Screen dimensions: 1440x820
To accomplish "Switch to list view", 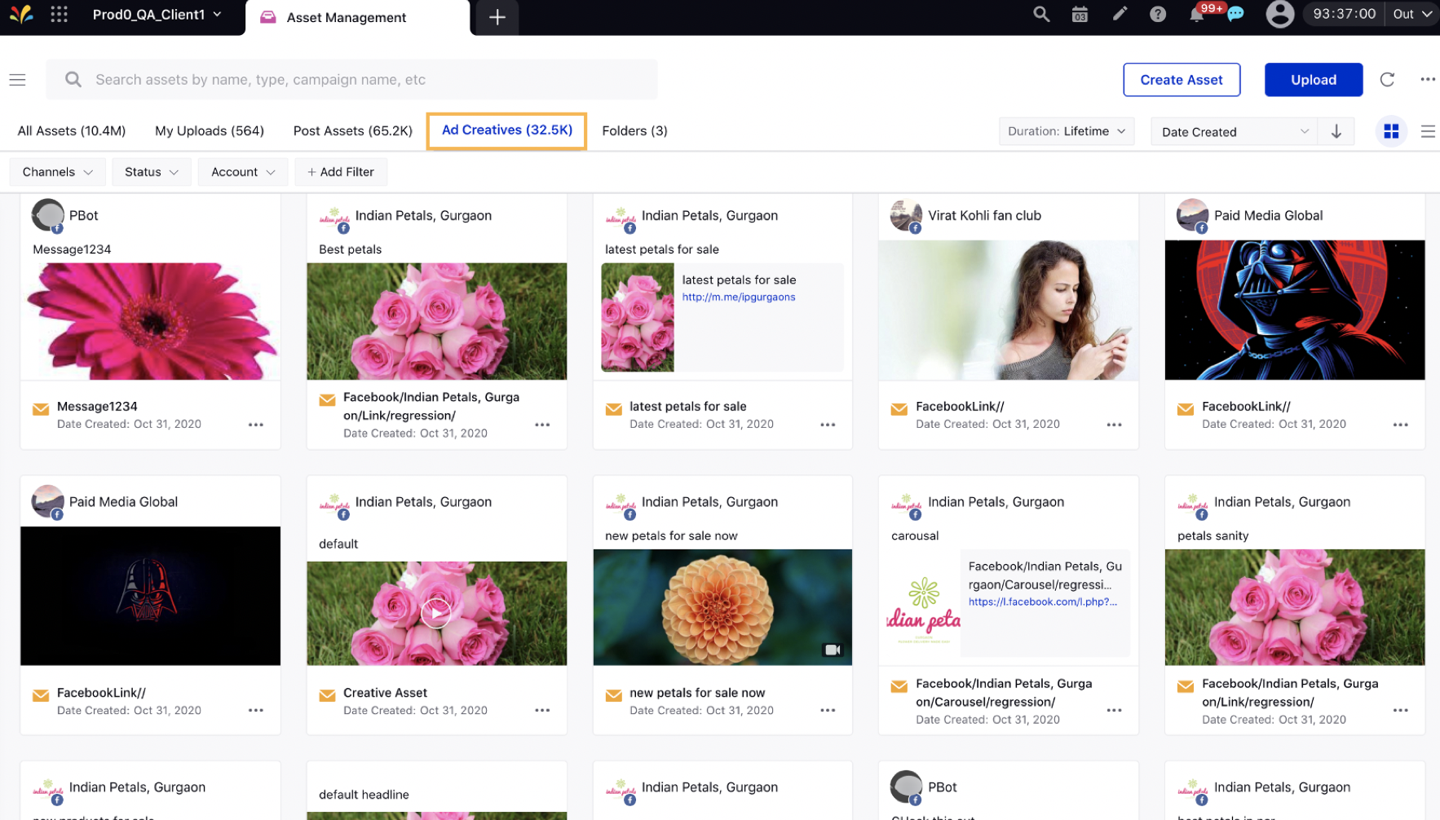I will click(1428, 131).
